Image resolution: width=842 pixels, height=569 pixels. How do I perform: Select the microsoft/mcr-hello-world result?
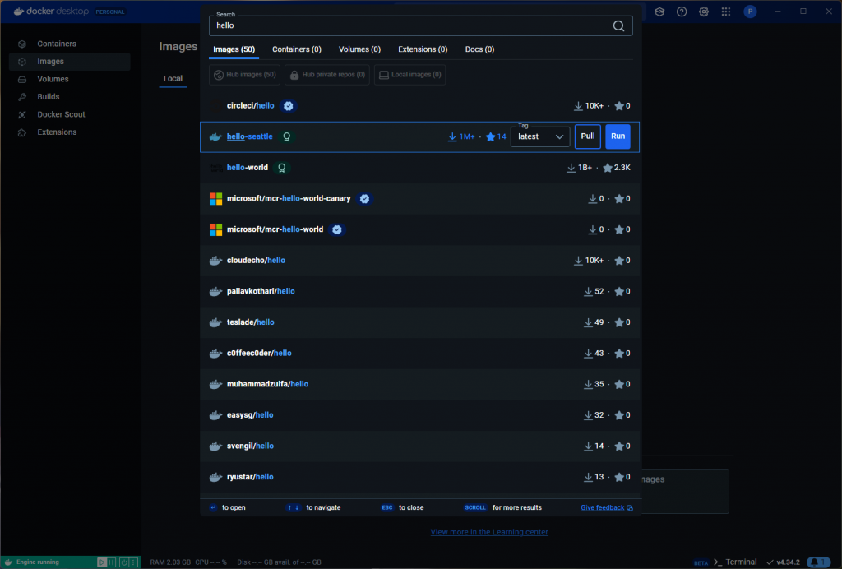pyautogui.click(x=420, y=229)
